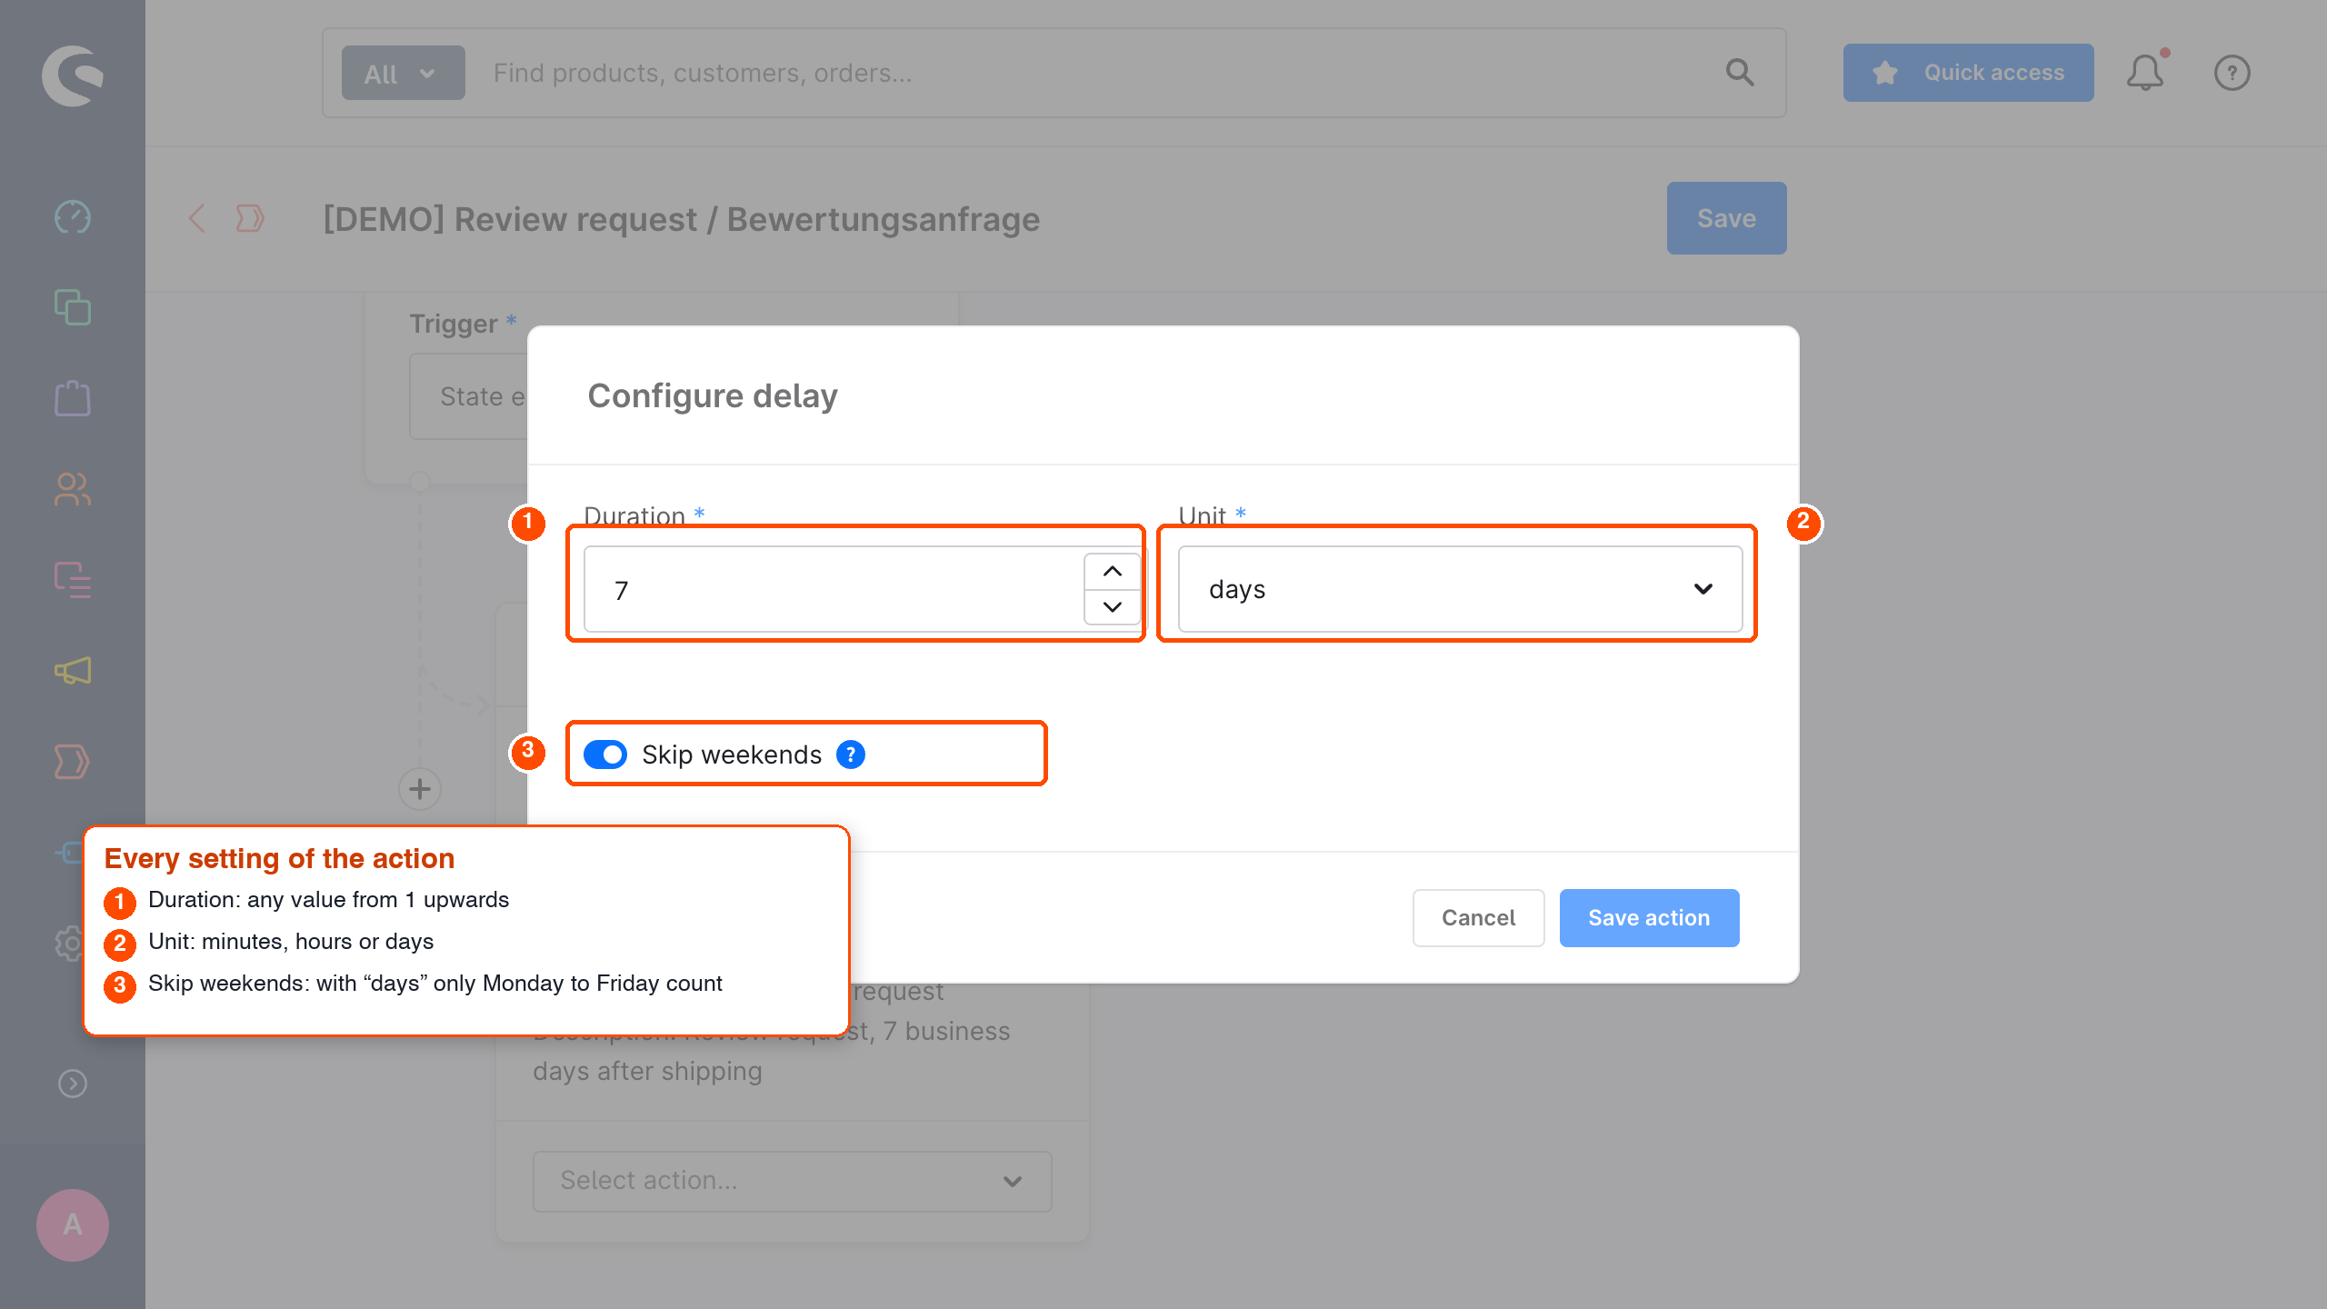
Task: Open the All search filter dropdown
Action: (403, 73)
